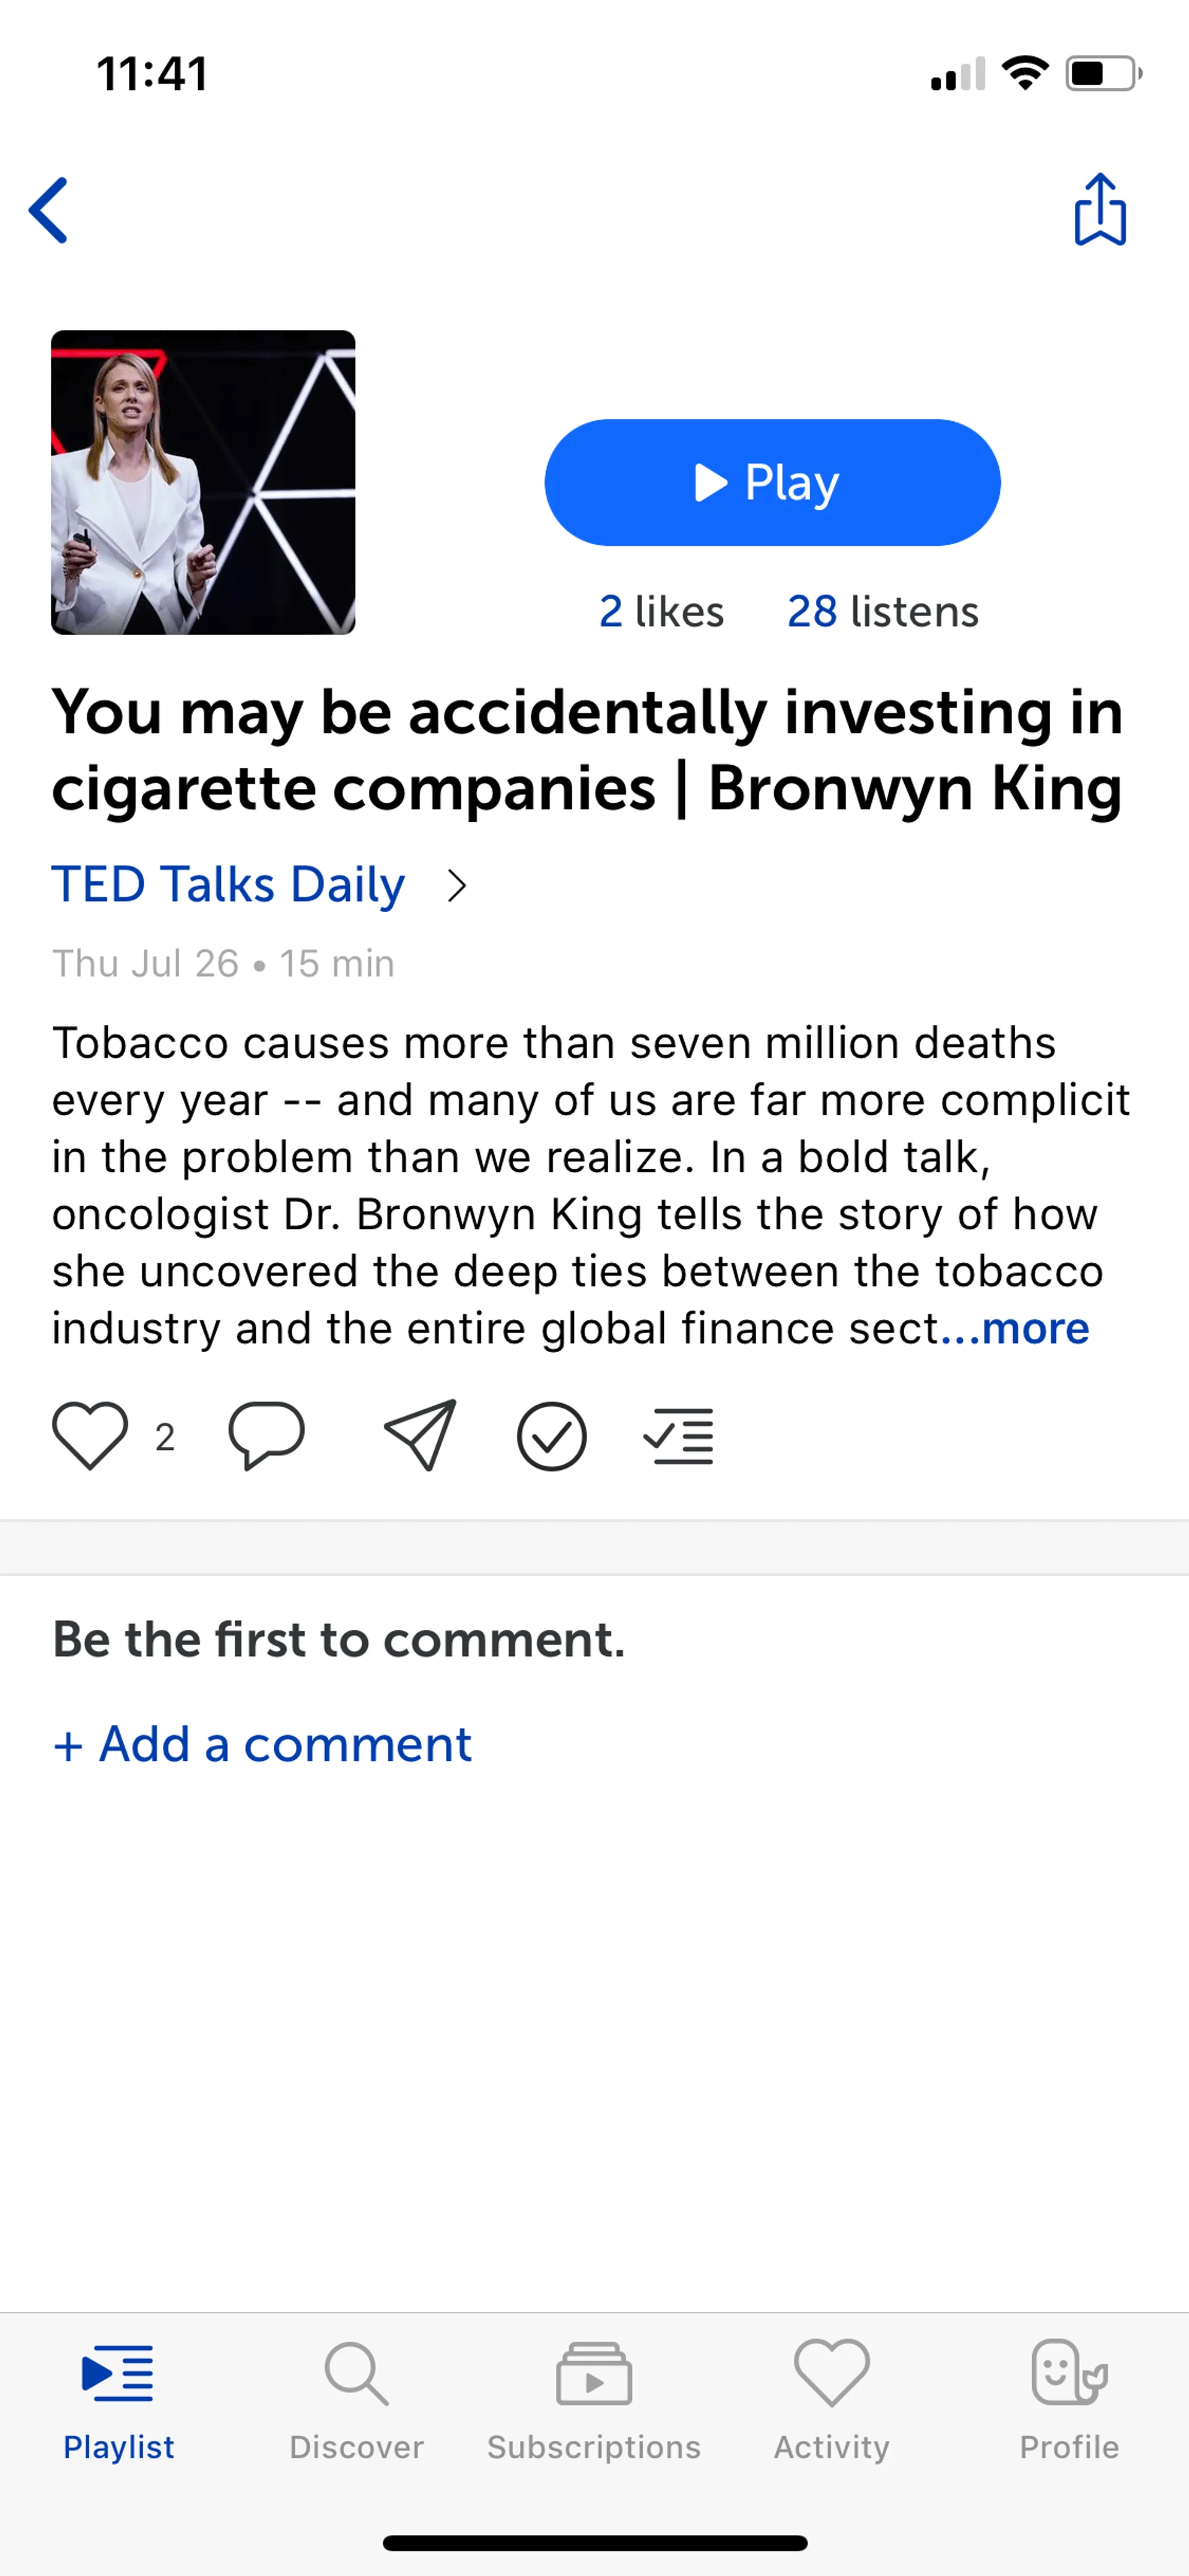View the 2 likes list

pos(660,611)
